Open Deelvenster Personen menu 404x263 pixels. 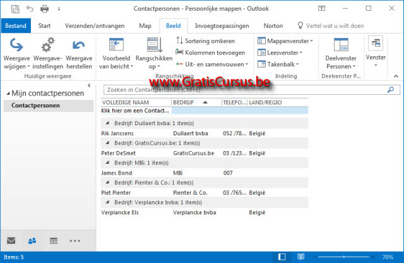point(341,54)
